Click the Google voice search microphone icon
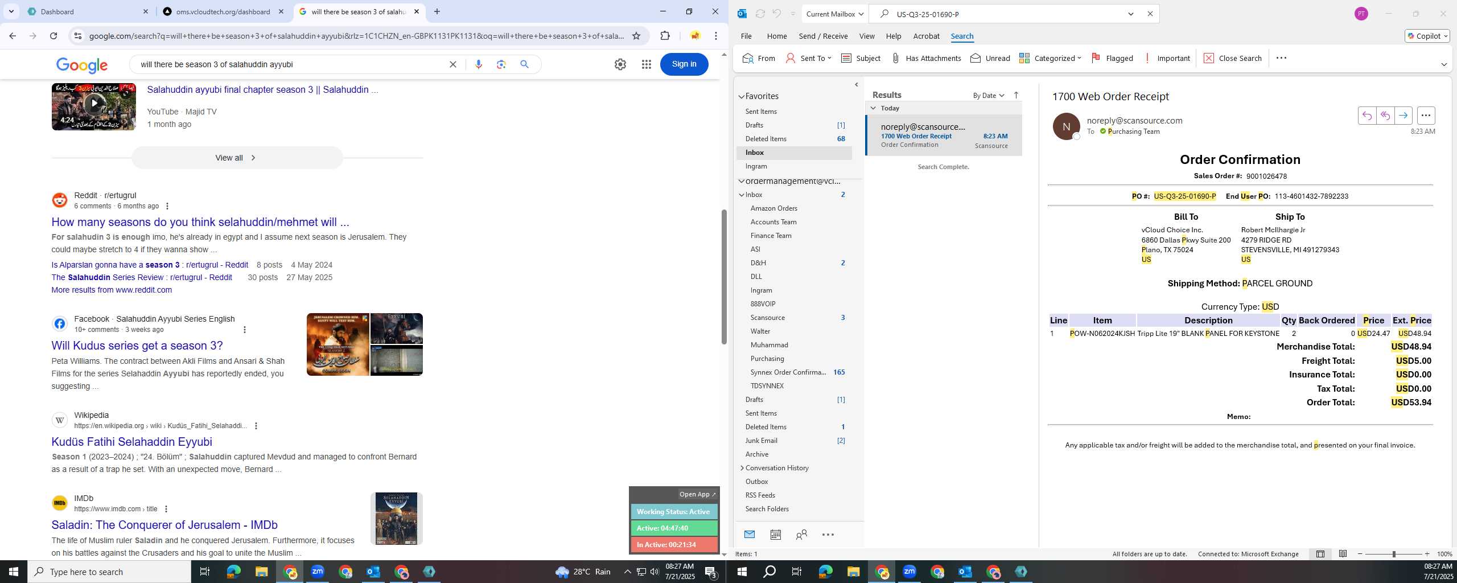 tap(479, 64)
